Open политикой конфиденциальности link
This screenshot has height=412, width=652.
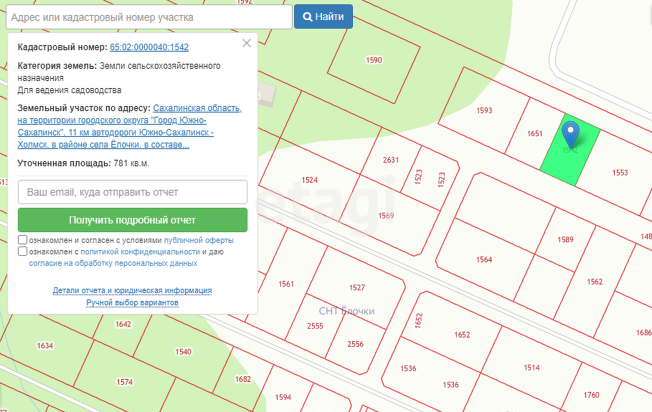pos(140,252)
